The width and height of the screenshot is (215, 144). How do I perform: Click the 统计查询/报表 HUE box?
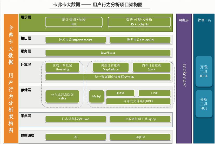[x=74, y=22]
